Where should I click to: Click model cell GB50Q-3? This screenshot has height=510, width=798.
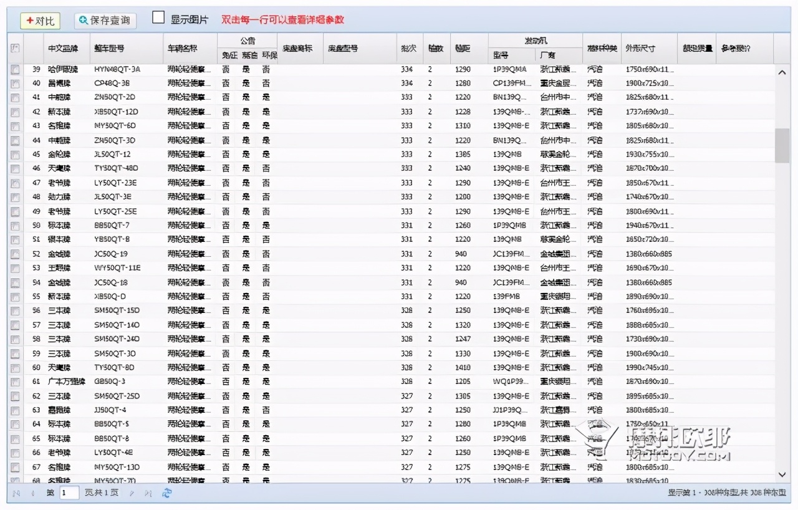pos(110,382)
